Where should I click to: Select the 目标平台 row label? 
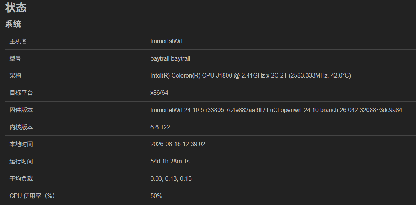[x=21, y=93]
